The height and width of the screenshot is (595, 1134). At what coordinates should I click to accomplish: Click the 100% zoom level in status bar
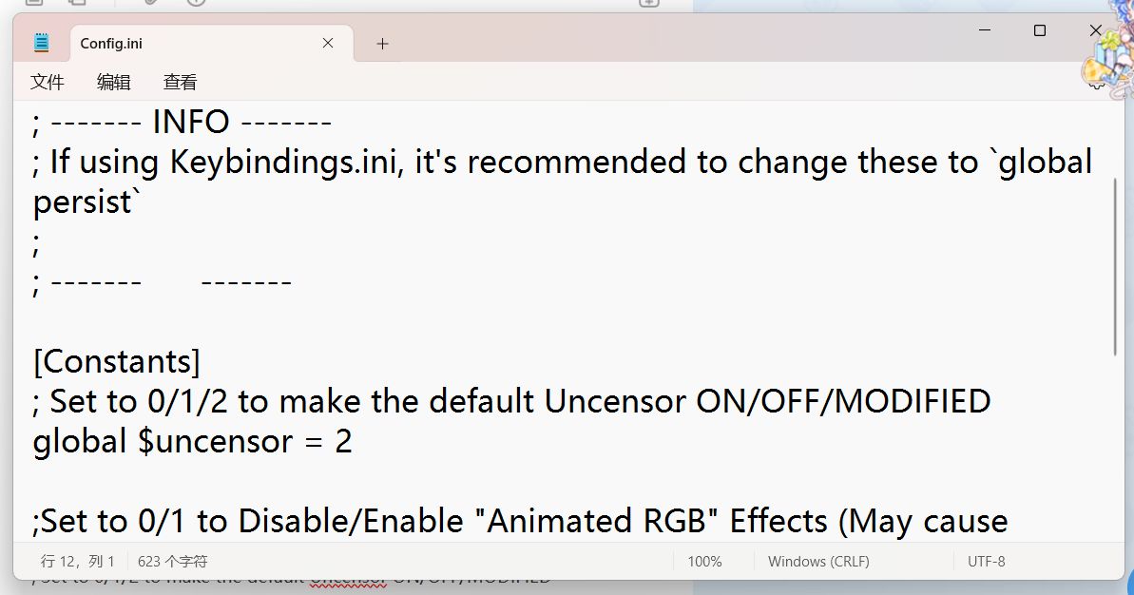coord(704,562)
